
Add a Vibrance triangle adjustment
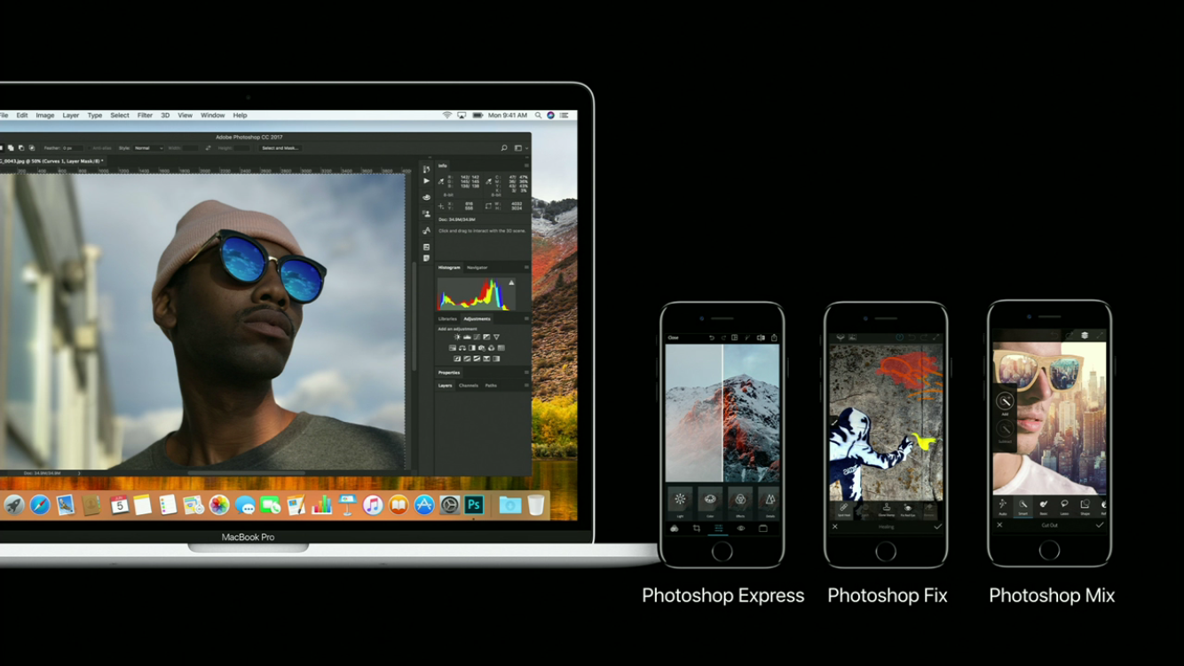[496, 337]
